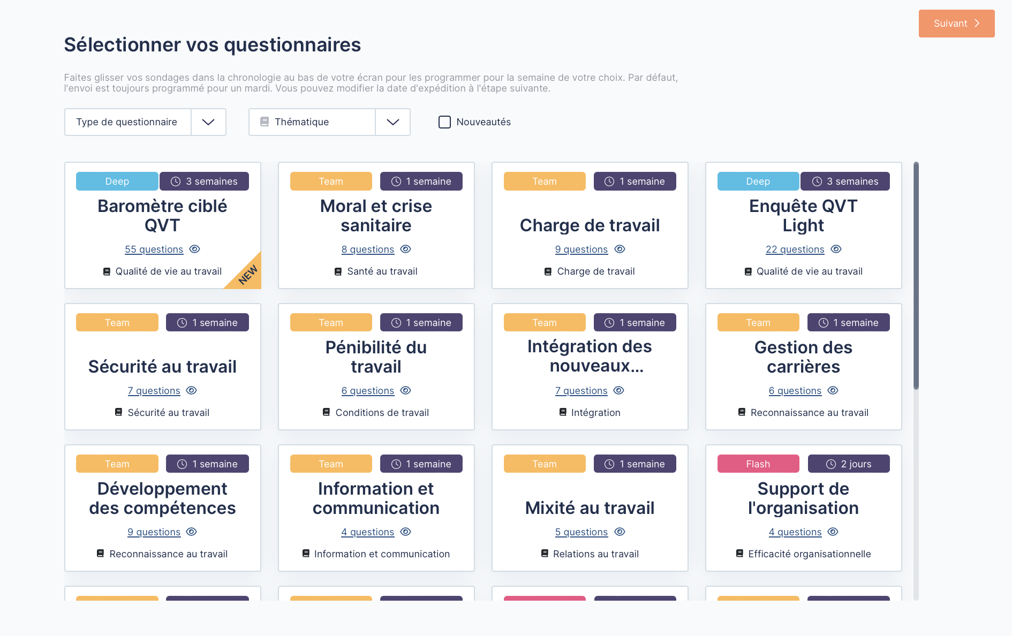Preview the Baromètre ciblé QVT questionnaire eye icon
Image resolution: width=1012 pixels, height=636 pixels.
pos(195,249)
